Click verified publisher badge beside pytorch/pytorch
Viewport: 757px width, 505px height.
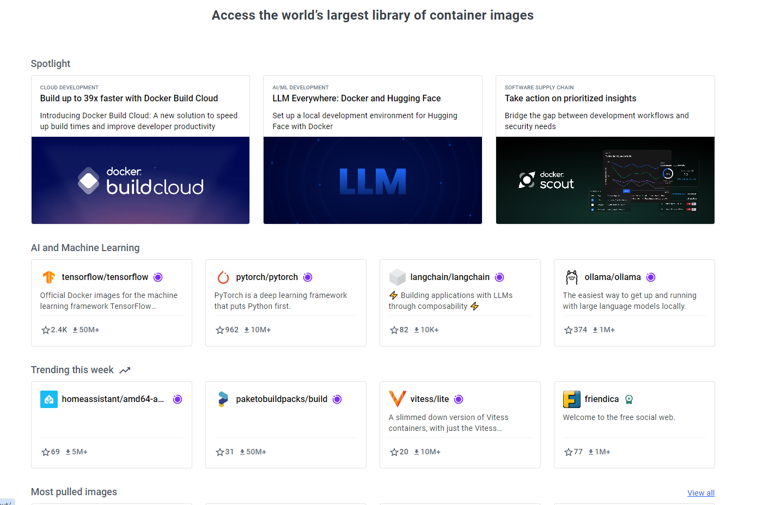tap(308, 277)
